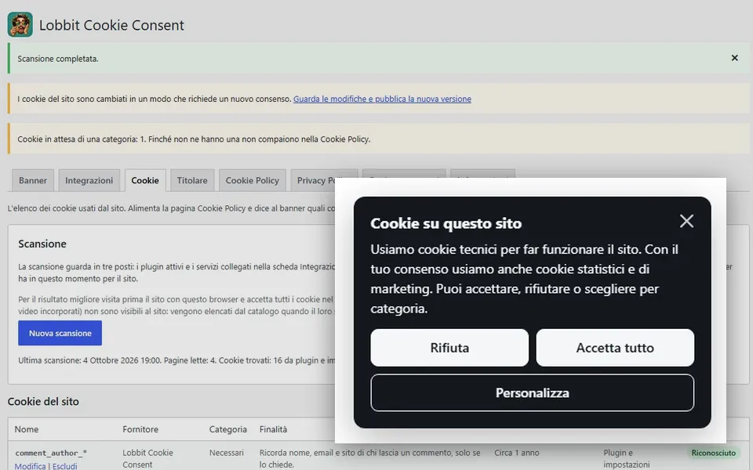Switch to the Integrazioni tab
The image size is (753, 470).
[89, 180]
